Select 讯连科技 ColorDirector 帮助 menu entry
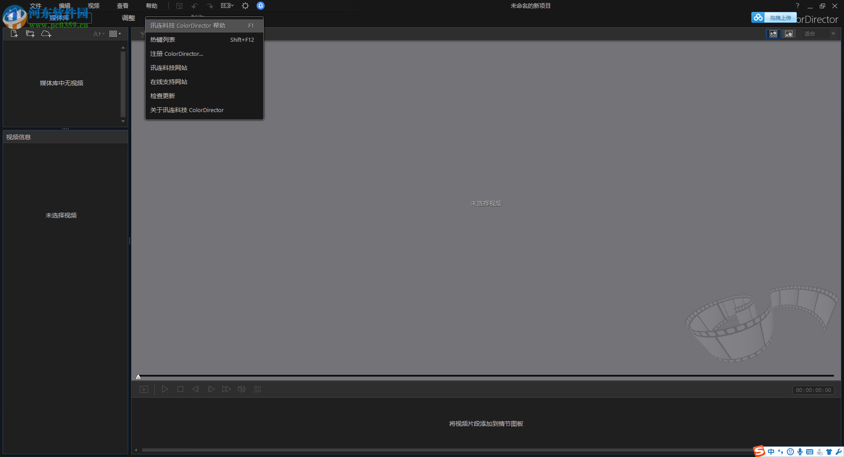844x457 pixels. pyautogui.click(x=204, y=26)
